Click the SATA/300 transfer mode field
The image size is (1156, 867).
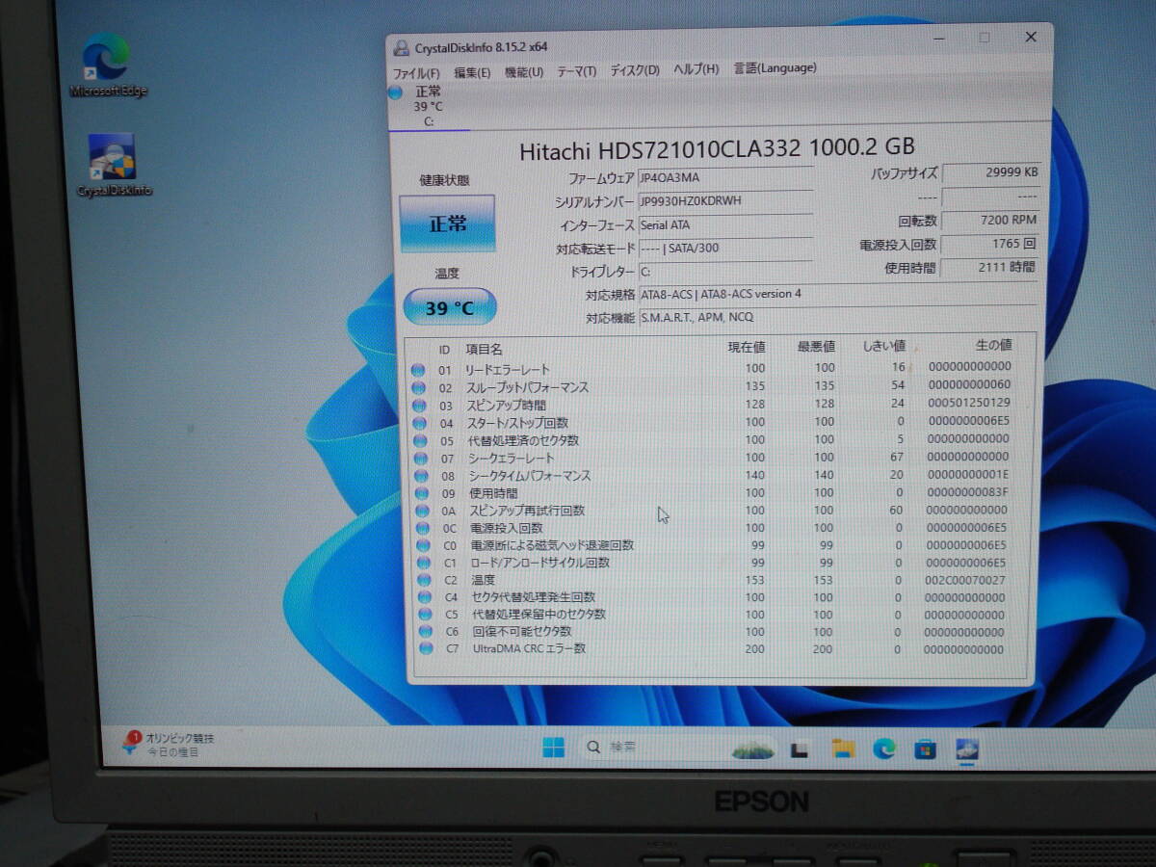pos(724,248)
